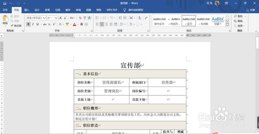Click the 岗位编号 table cell
The width and height of the screenshot is (259, 134).
click(139, 91)
